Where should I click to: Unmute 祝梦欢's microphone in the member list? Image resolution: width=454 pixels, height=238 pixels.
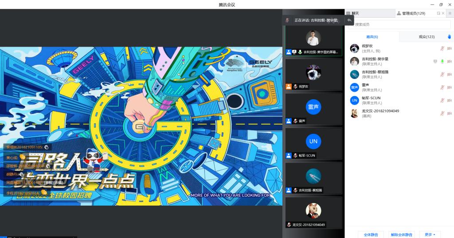tap(442, 48)
